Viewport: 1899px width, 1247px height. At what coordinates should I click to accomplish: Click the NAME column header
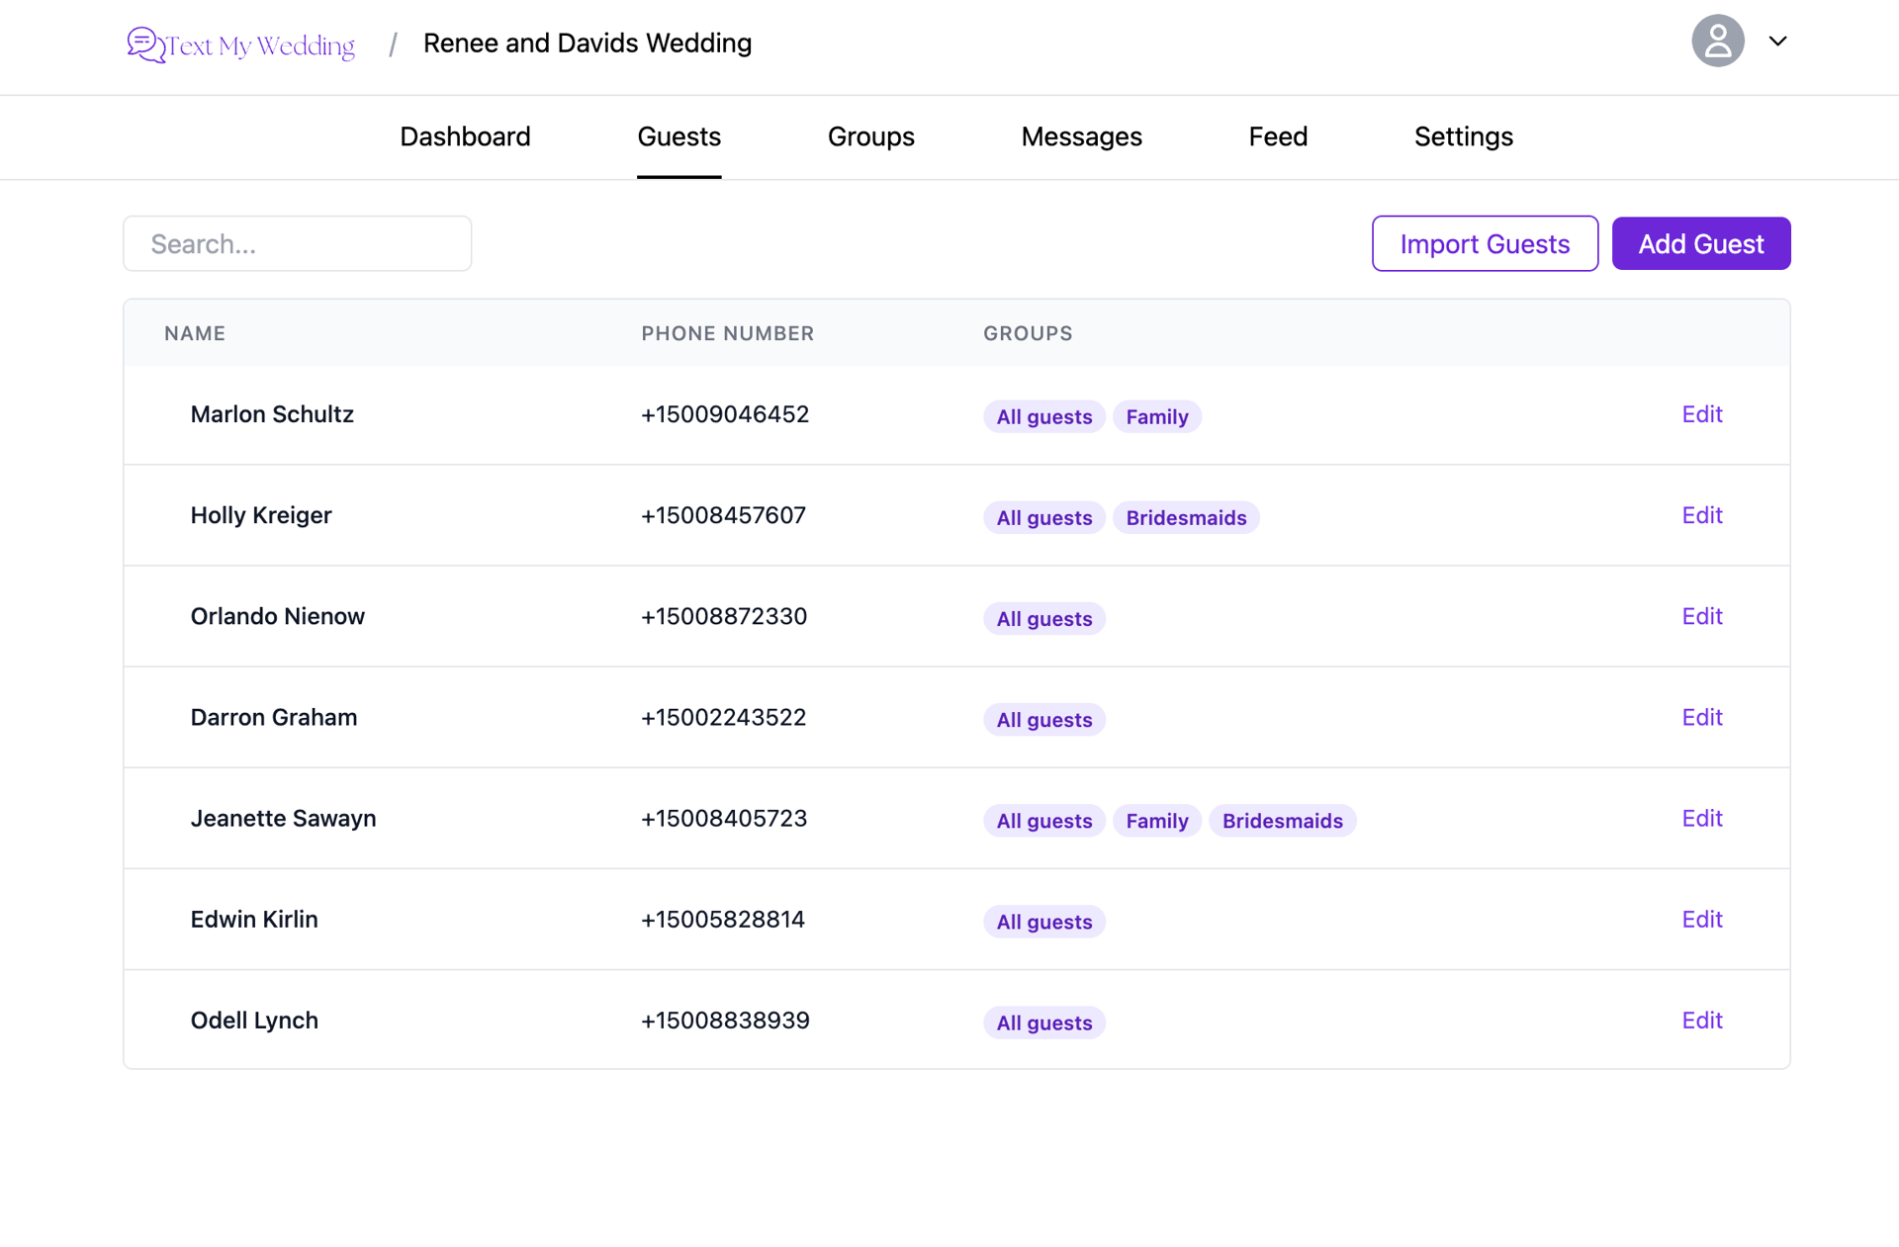click(195, 333)
